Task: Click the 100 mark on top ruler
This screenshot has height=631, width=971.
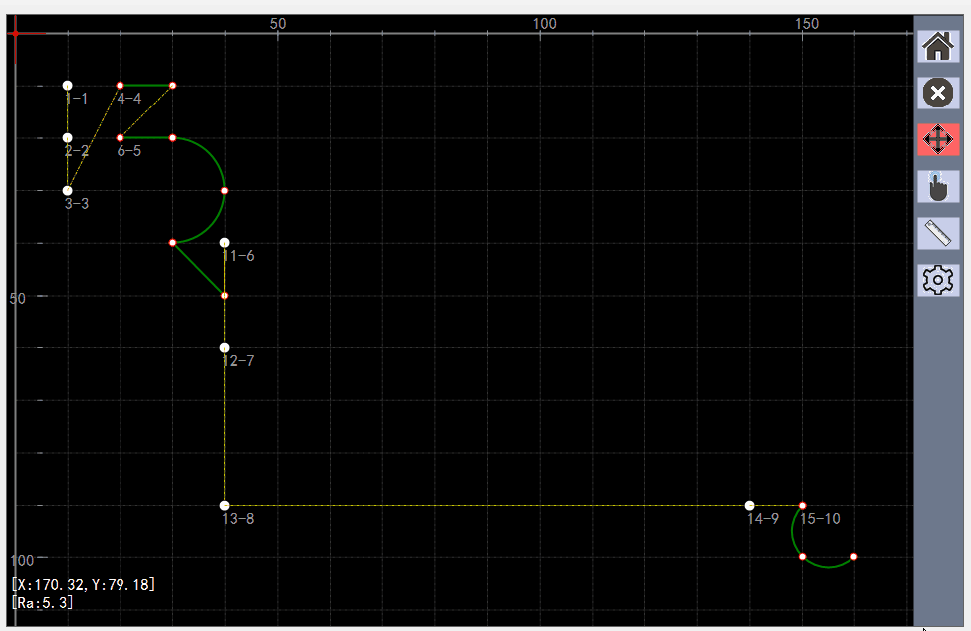Action: point(545,24)
